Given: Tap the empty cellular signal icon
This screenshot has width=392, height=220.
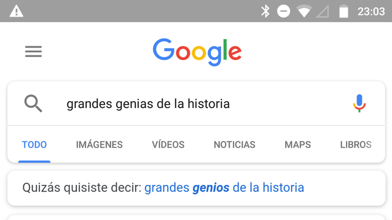Looking at the screenshot, I should click(x=322, y=12).
